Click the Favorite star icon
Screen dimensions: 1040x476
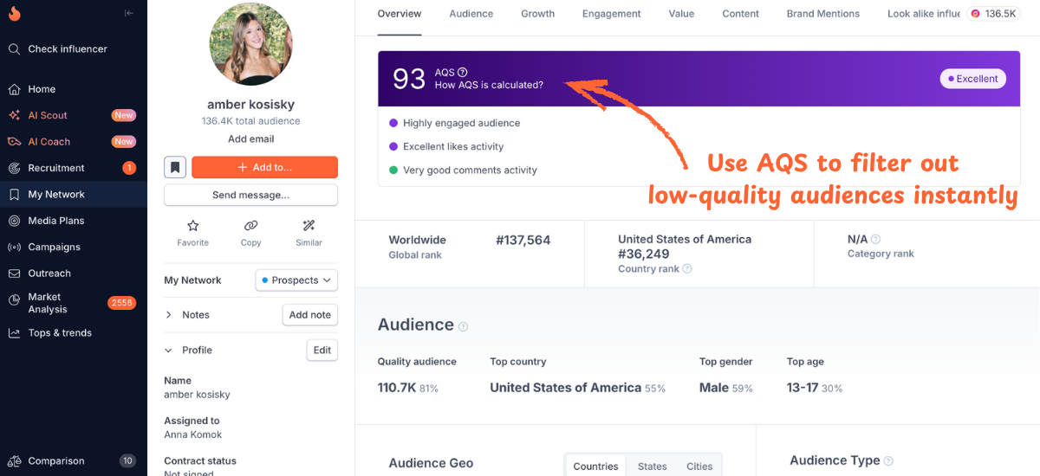tap(192, 226)
